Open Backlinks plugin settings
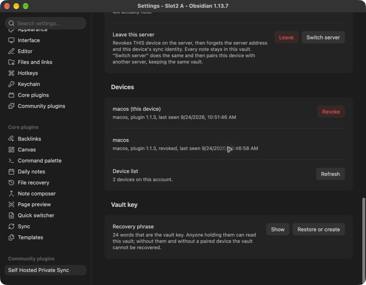Viewport: 366px width, 285px height. click(x=46, y=139)
